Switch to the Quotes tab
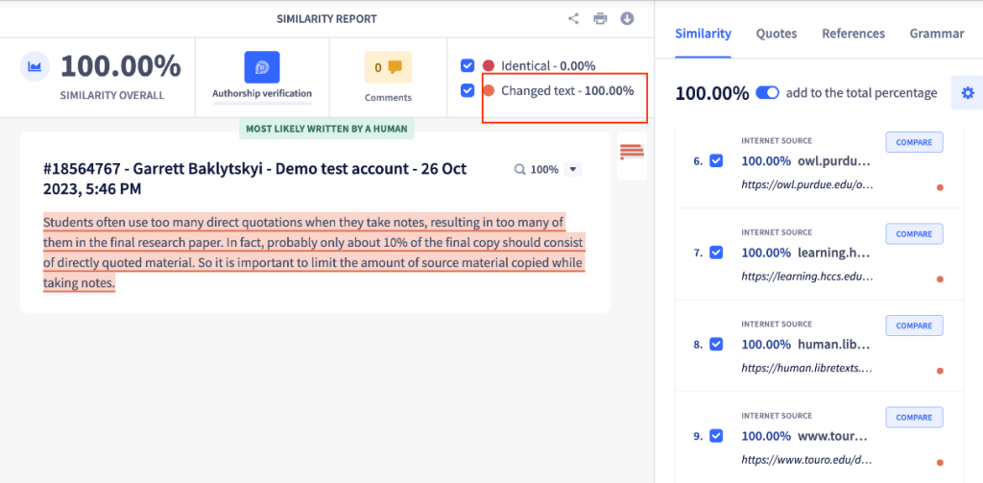 click(x=776, y=34)
